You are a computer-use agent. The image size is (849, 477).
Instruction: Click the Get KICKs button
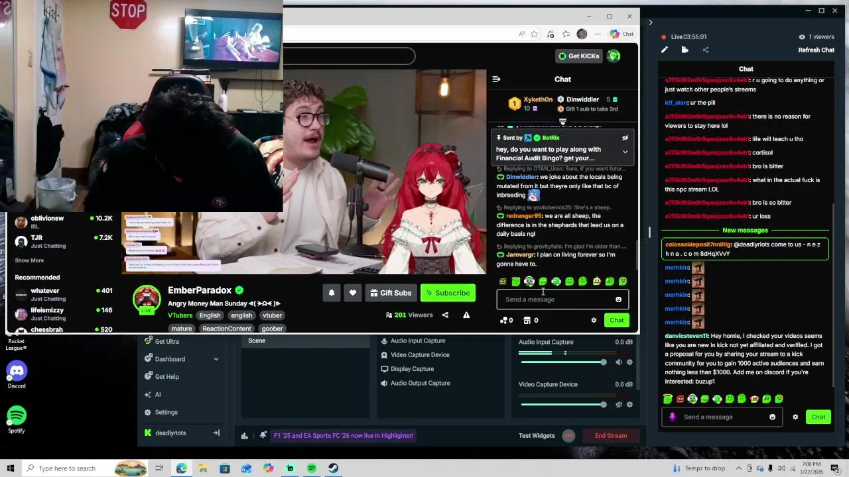click(x=579, y=56)
